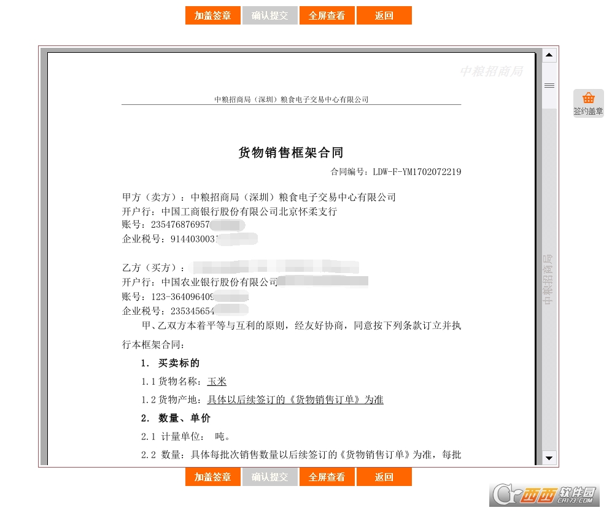Viewport: 612px width, 513px height.
Task: Open bottom 全屏查看 full-screen view
Action: click(x=327, y=477)
